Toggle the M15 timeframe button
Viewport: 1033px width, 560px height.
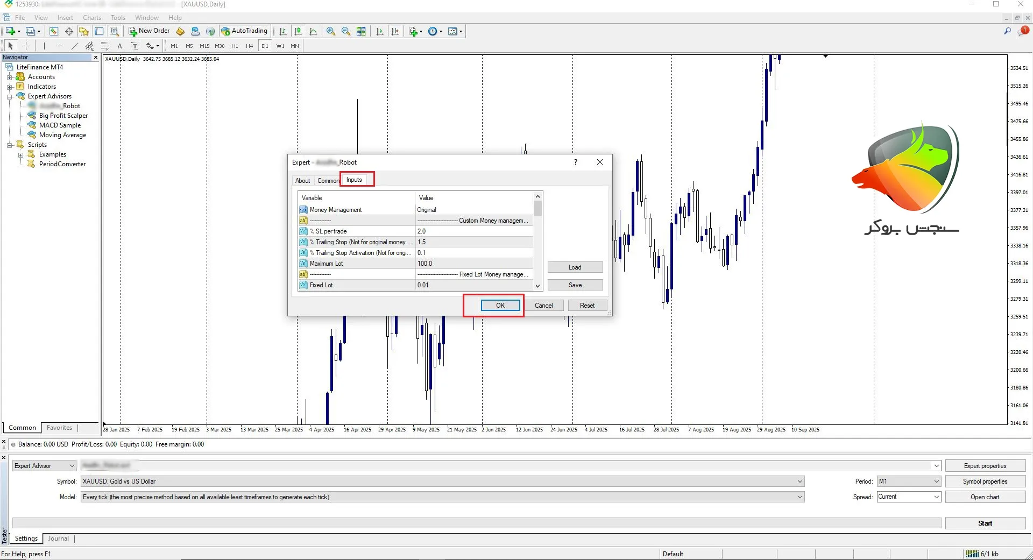click(x=204, y=46)
